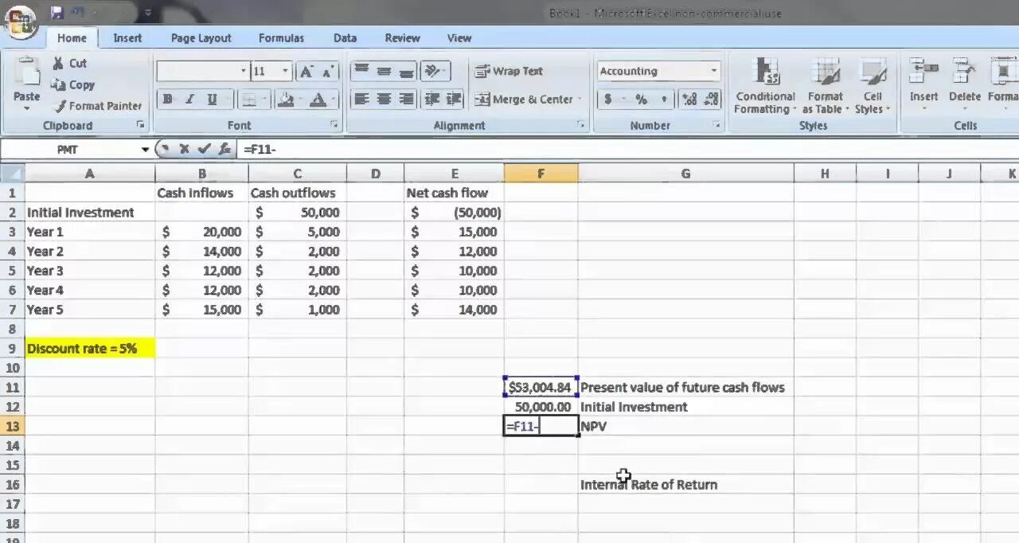Open the View tab

click(x=459, y=37)
